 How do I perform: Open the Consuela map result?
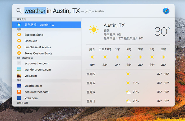point(31,41)
